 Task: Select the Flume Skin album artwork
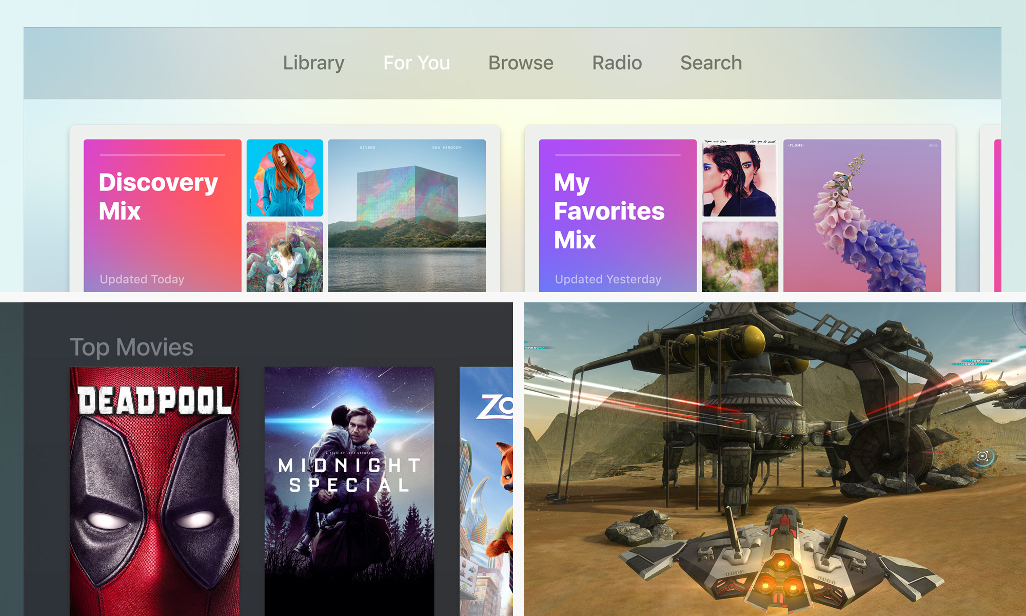(x=862, y=216)
